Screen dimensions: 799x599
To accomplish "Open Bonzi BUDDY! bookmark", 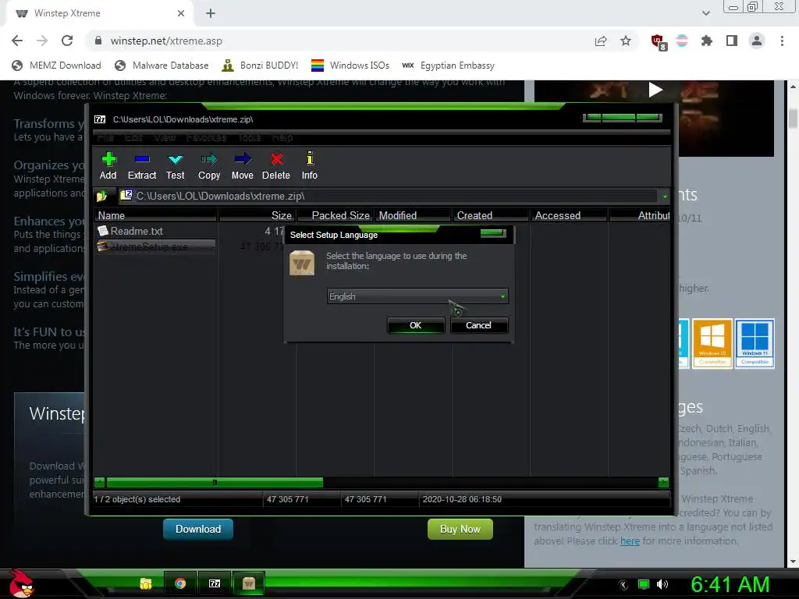I will click(x=260, y=66).
